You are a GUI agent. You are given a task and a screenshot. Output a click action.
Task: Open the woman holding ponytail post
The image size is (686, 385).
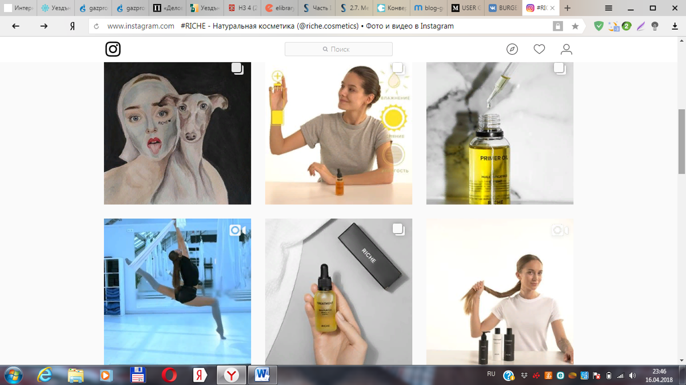point(500,291)
